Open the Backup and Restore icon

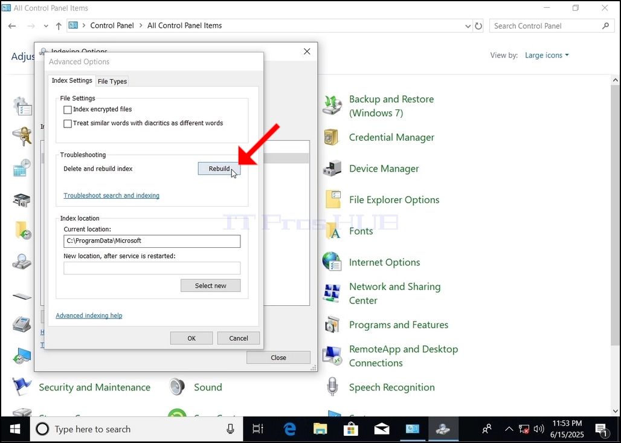tap(332, 105)
